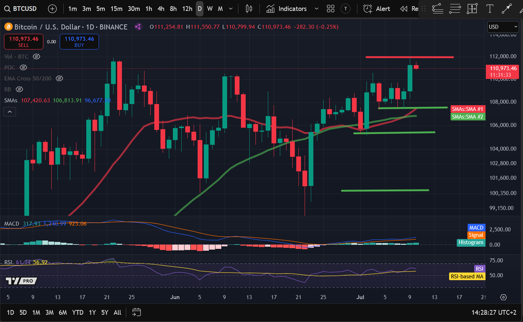Viewport: 523px width, 322px height.
Task: Select the horizontal lines drawing tool
Action: (x=455, y=9)
